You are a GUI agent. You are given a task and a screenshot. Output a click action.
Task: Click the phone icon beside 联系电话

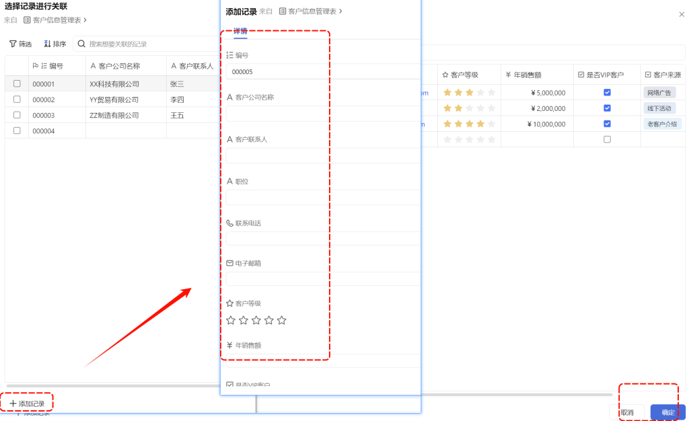(x=229, y=223)
